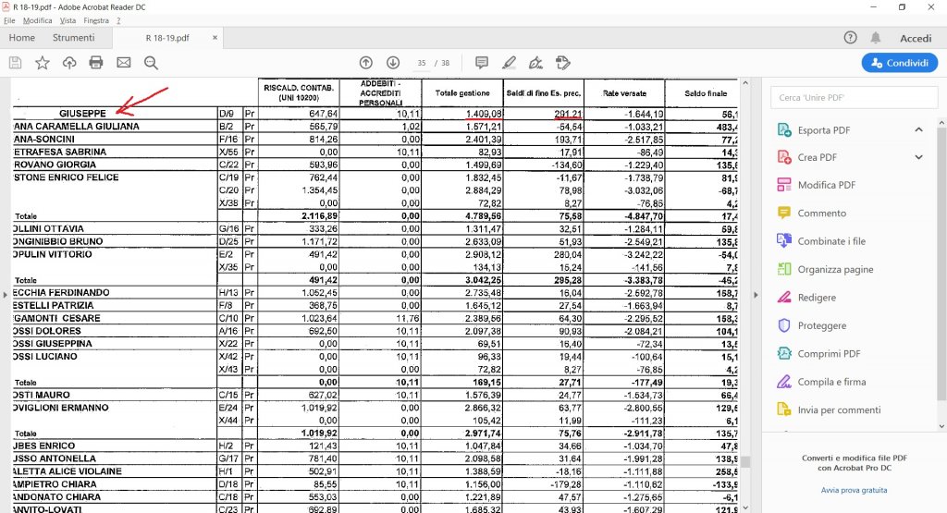Open the Redigere tool
947x513 pixels.
(817, 298)
